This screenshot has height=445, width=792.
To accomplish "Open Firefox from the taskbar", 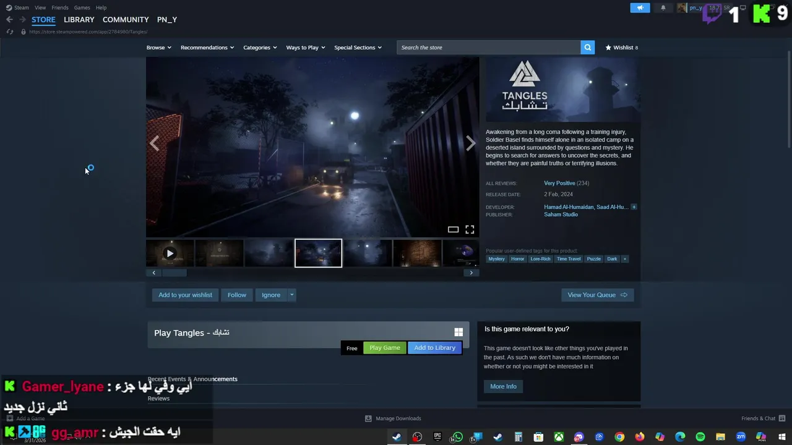I will tap(640, 437).
